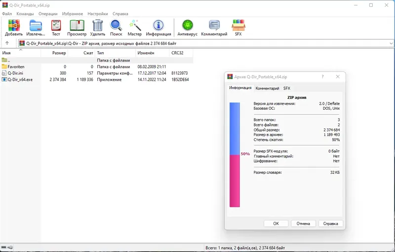This screenshot has width=395, height=252.
Task: Click date 08.02.2009 21:11
Action: tap(152, 66)
